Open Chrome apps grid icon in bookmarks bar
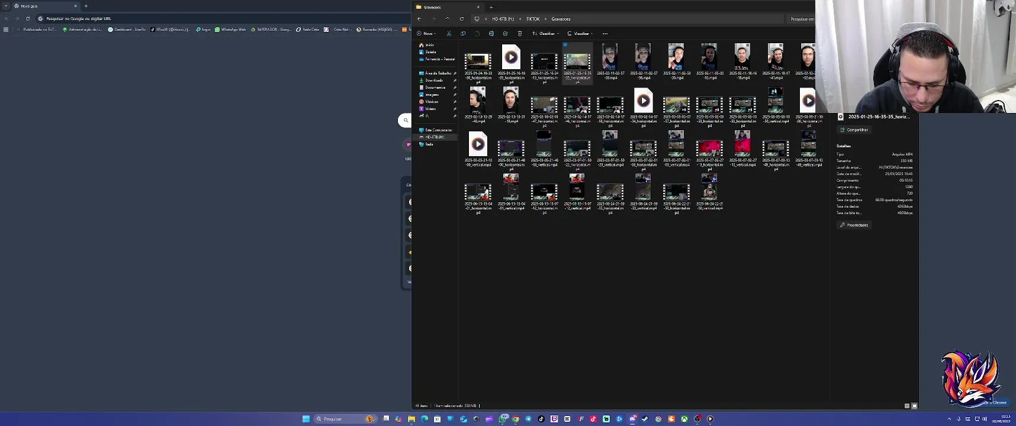 coord(6,29)
